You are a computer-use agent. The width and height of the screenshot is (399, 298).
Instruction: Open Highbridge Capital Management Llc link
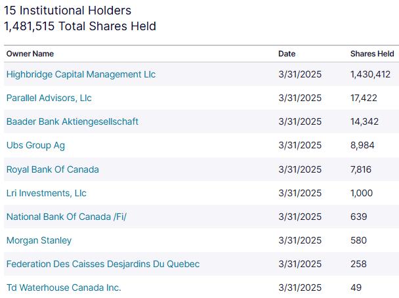(81, 74)
